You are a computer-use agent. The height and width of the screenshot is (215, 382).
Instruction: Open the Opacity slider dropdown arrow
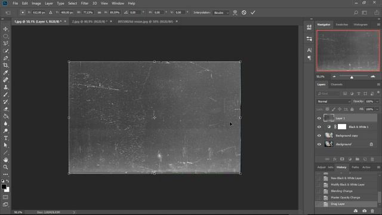377,102
